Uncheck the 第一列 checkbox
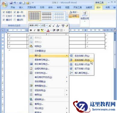 [15, 12]
